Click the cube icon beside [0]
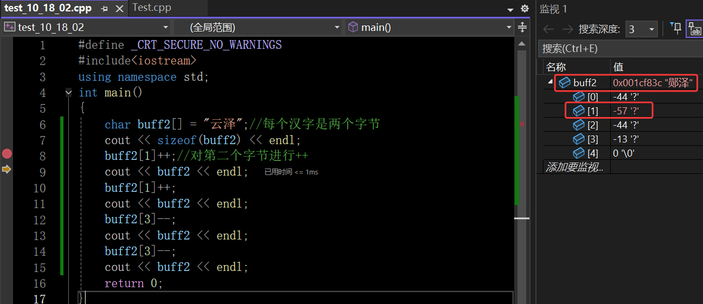Image resolution: width=703 pixels, height=304 pixels. 579,97
